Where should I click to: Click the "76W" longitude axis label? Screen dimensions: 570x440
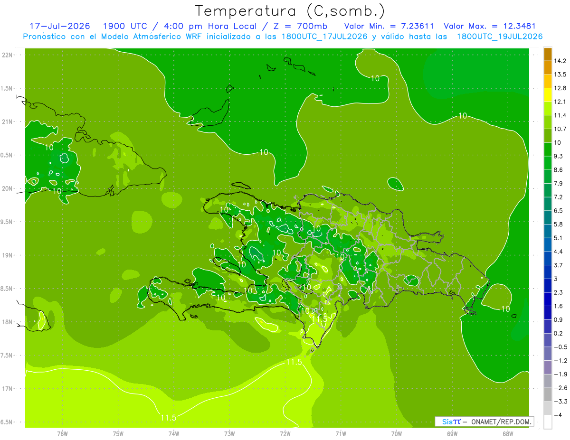coord(62,434)
